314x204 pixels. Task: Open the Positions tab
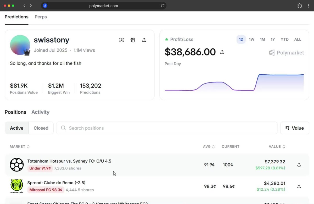tap(15, 112)
